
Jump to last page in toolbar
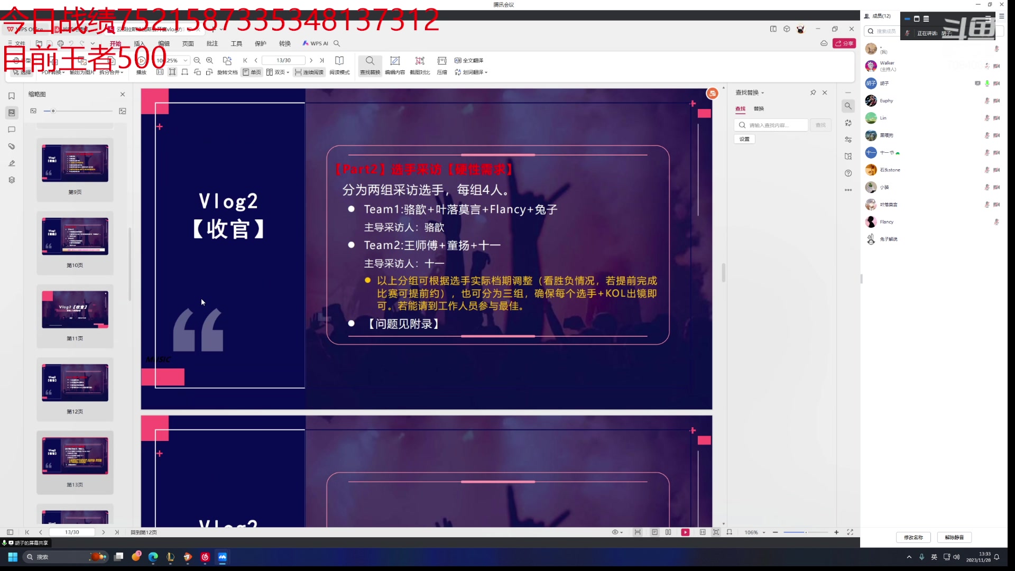[x=321, y=60]
